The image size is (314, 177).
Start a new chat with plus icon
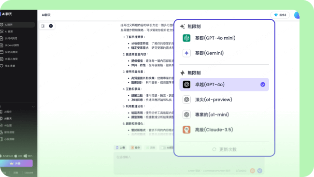click(51, 26)
